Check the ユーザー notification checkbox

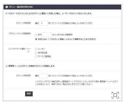tap(36, 49)
